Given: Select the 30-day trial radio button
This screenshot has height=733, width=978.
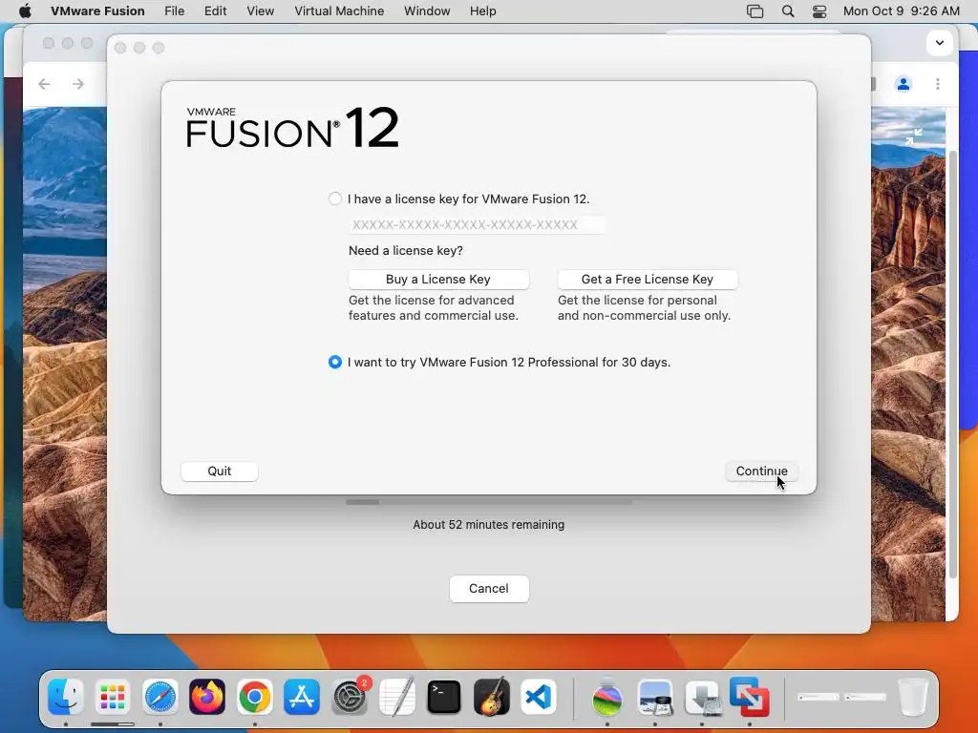Looking at the screenshot, I should (x=335, y=362).
